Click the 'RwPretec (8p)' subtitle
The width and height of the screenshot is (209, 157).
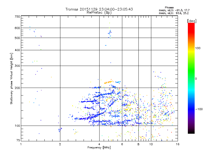pos(99,13)
